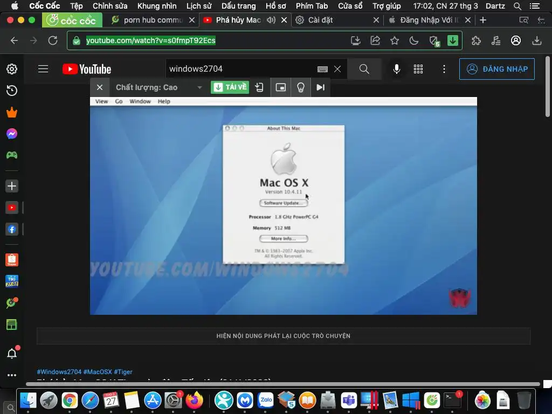Open browser downloads icon

point(536,40)
